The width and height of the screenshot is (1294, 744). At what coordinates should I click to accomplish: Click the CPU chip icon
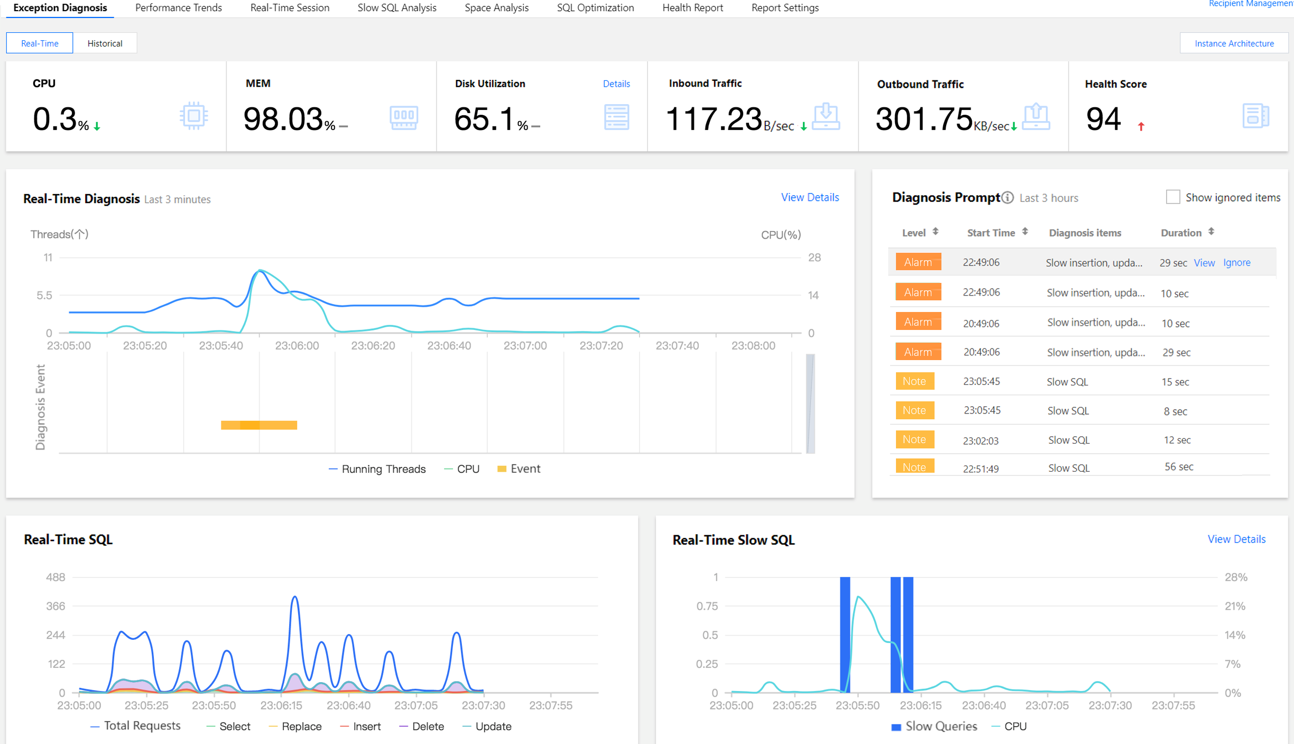click(193, 116)
